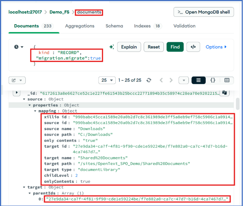This screenshot has width=243, height=206.
Task: Navigate to localhost:27017 breadcrumb
Action: click(x=25, y=12)
